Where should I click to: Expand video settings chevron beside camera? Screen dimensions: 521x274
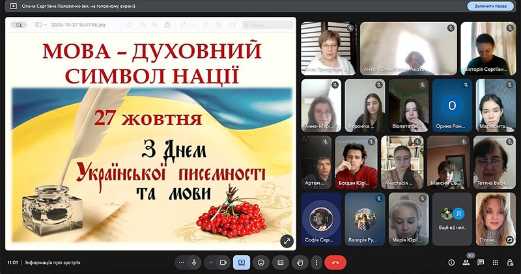[x=210, y=262]
